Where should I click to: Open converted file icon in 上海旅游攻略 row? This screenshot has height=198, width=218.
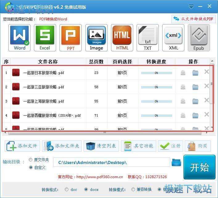click(183, 101)
